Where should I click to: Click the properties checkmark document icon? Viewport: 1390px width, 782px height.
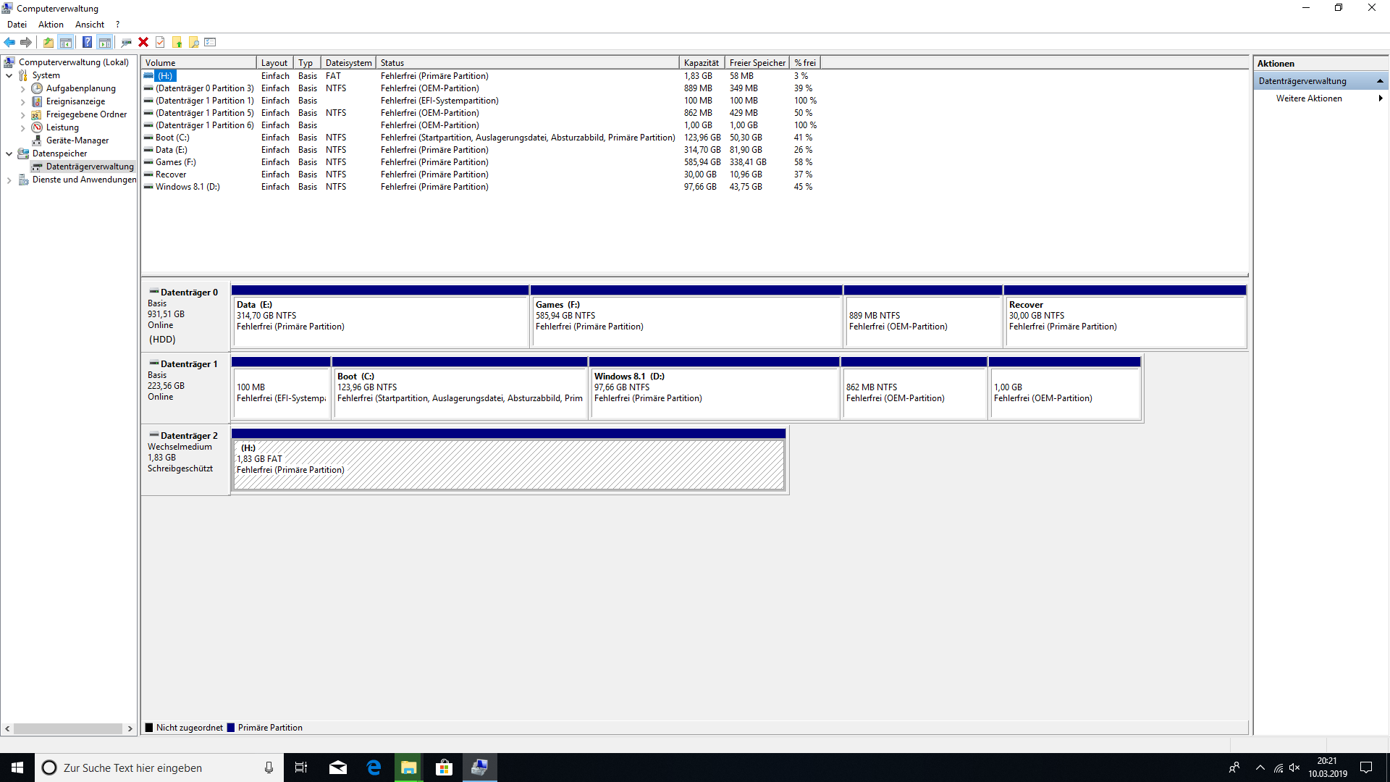coord(160,42)
